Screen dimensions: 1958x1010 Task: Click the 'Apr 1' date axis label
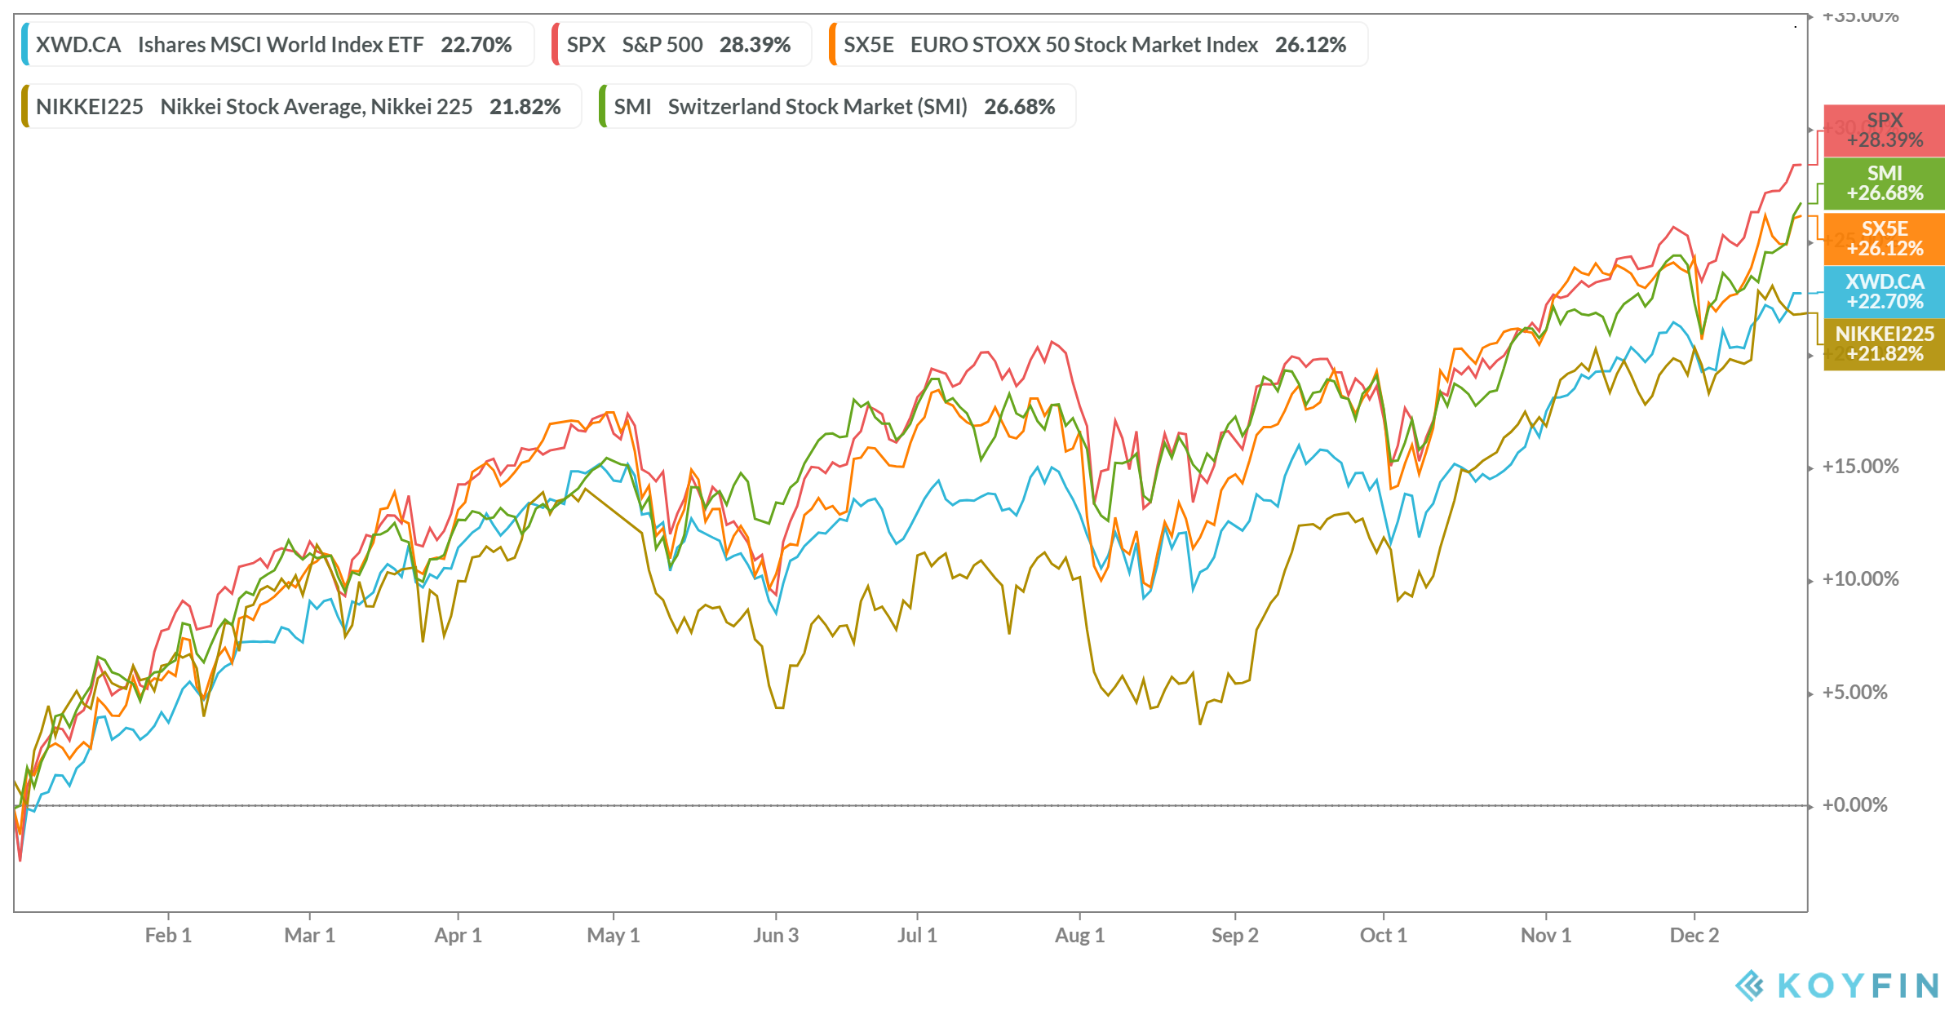click(458, 935)
